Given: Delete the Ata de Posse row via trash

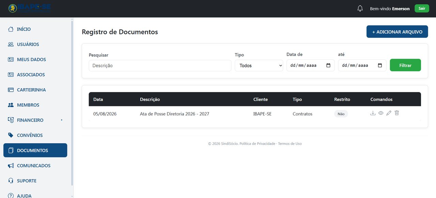Looking at the screenshot, I should pos(396,113).
